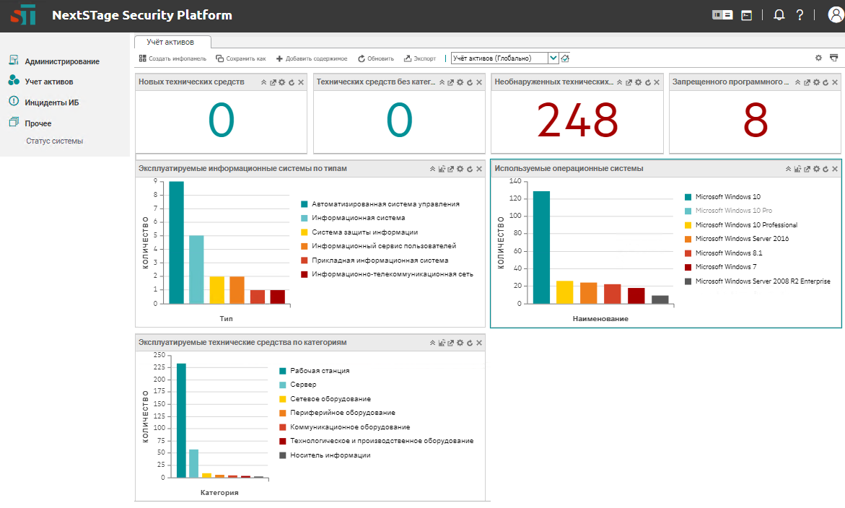Refresh the 'Новых технических средств' widget
The width and height of the screenshot is (845, 508).
coord(291,82)
